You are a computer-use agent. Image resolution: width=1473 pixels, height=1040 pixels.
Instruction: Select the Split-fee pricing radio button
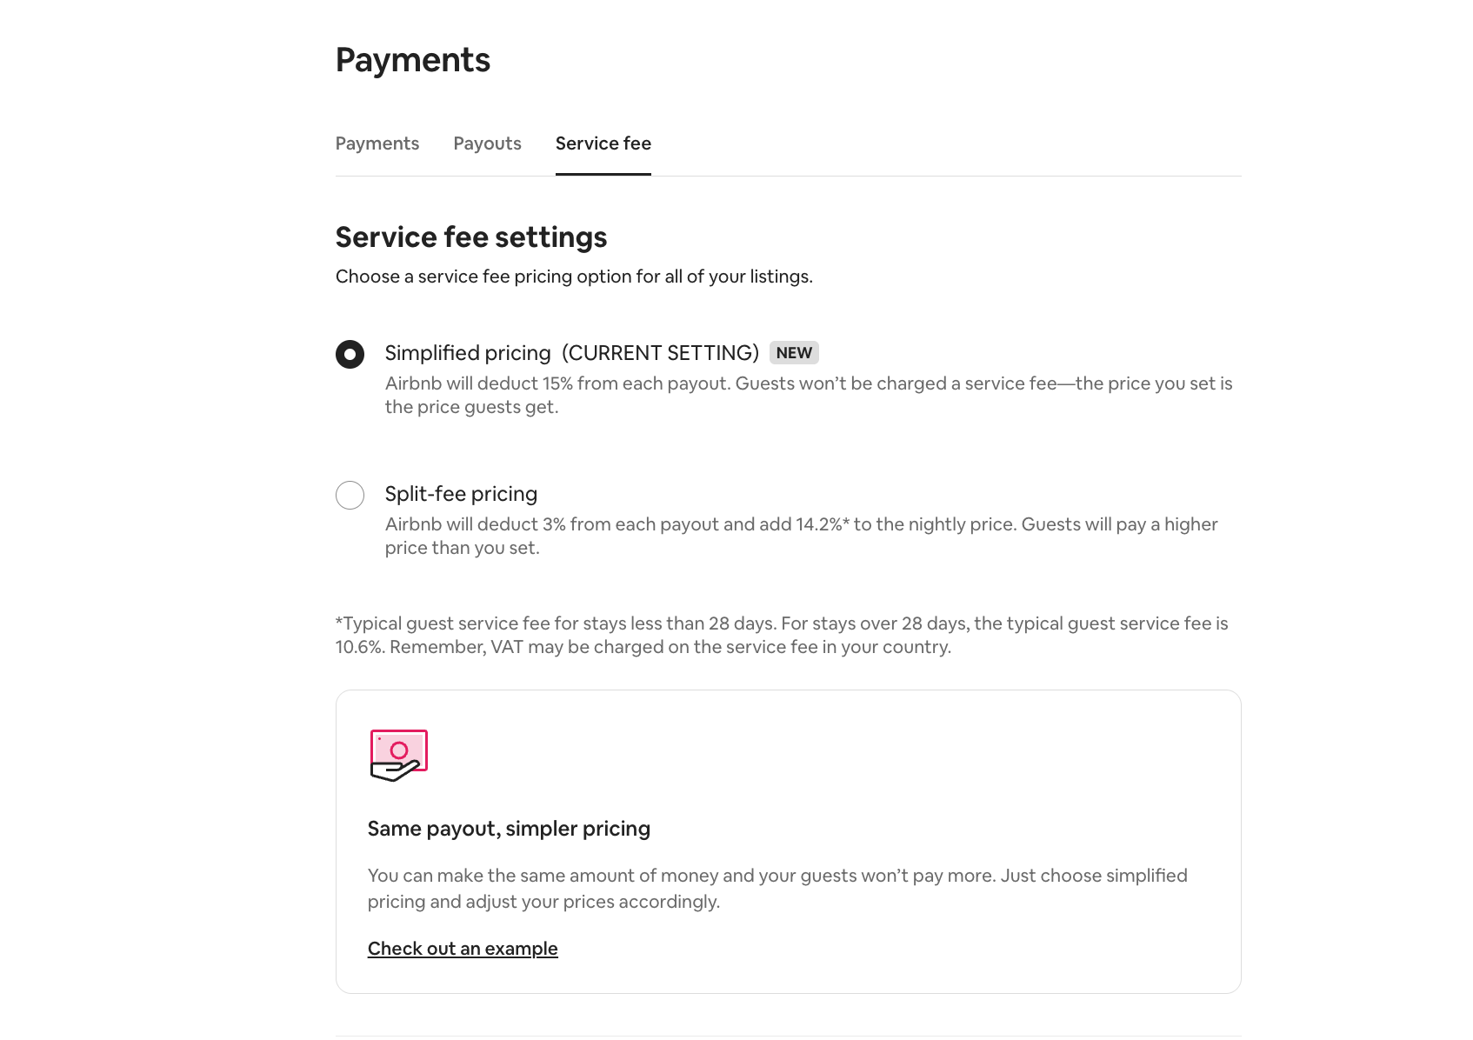(350, 495)
